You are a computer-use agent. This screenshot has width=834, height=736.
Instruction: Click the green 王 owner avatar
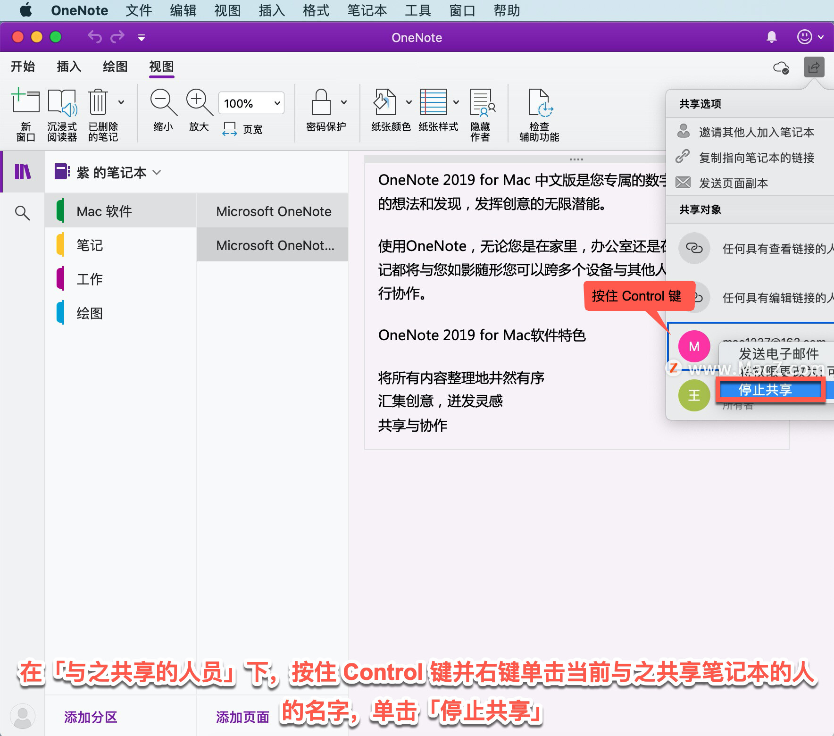[x=694, y=395]
